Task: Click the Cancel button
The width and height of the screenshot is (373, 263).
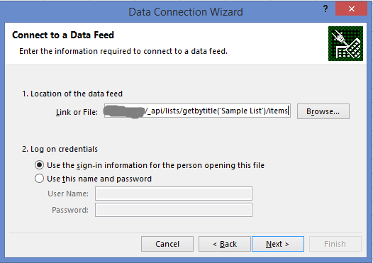Action: tap(167, 244)
